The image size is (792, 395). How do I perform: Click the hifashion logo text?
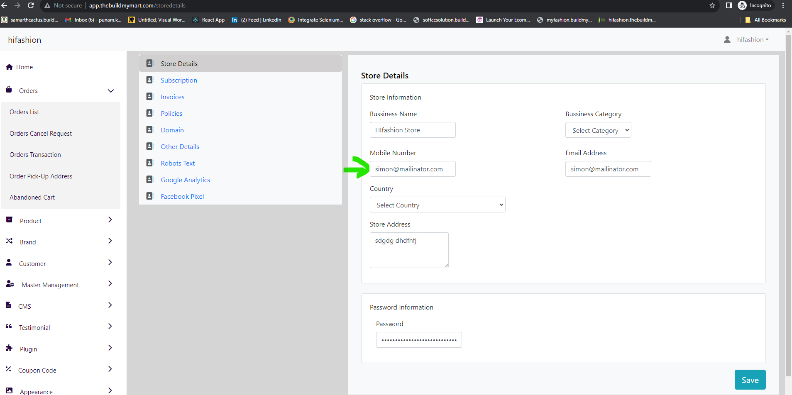pyautogui.click(x=24, y=40)
